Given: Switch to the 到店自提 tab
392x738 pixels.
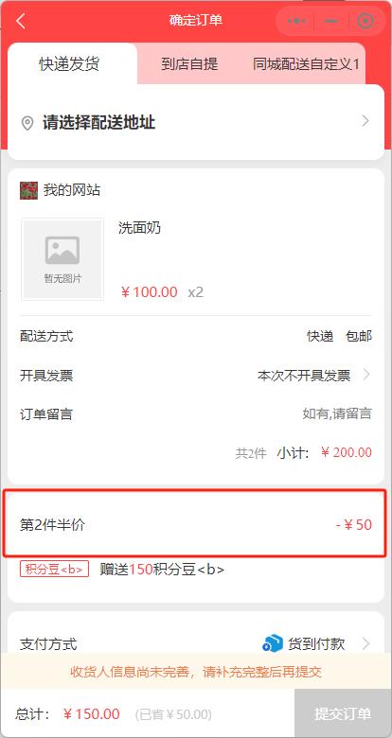Looking at the screenshot, I should point(189,64).
